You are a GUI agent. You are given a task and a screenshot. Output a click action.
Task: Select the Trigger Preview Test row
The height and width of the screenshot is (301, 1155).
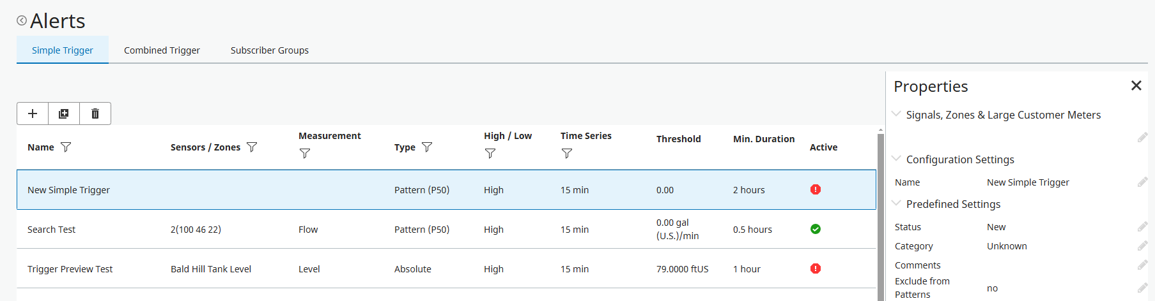[x=70, y=269]
